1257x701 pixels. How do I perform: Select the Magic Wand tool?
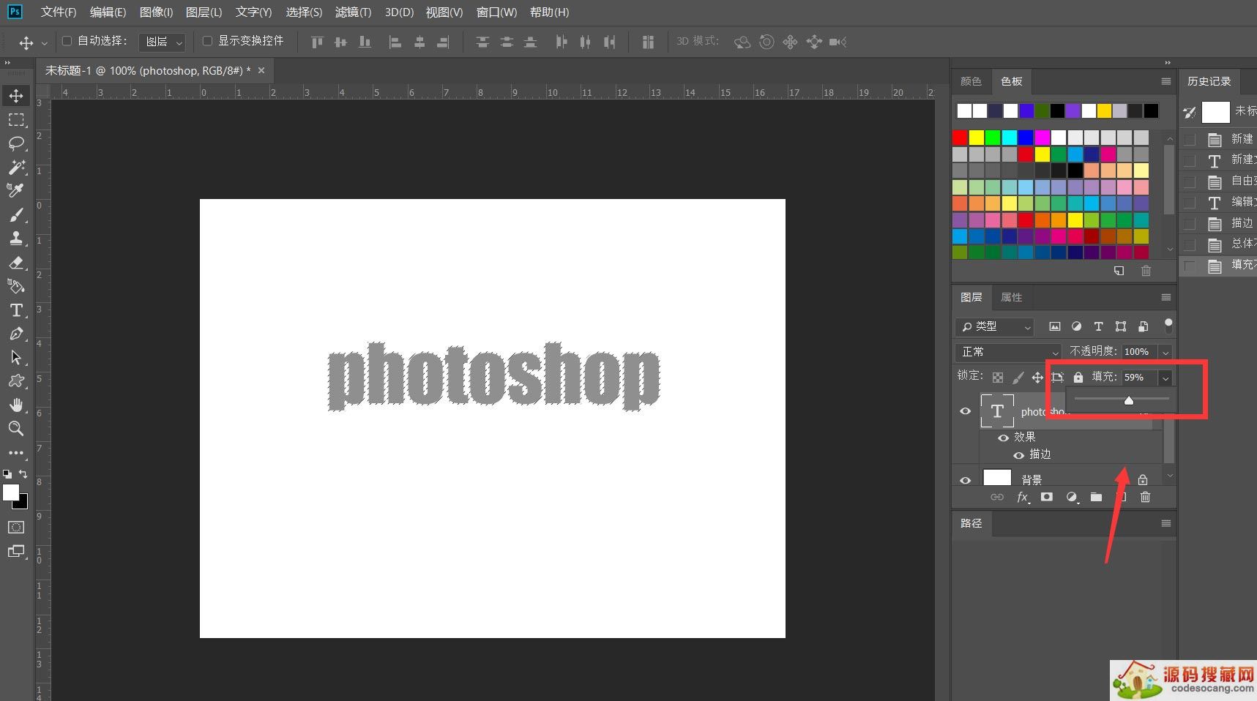[16, 167]
